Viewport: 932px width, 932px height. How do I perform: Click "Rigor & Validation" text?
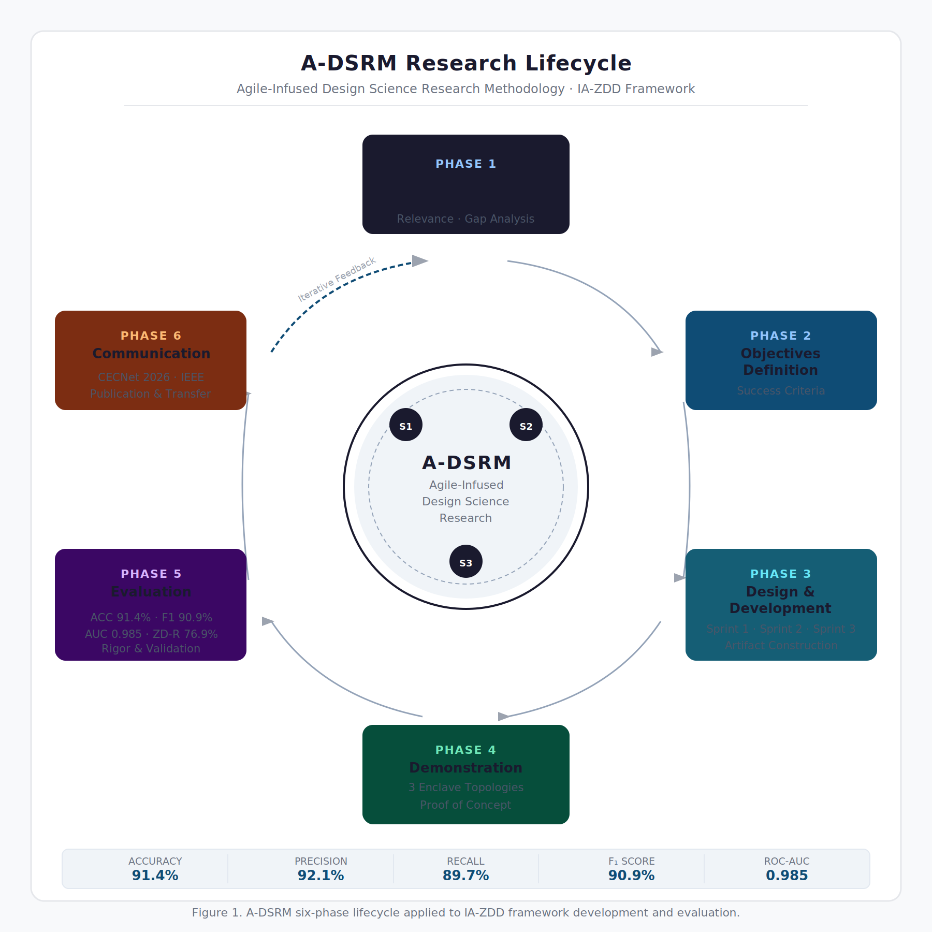(151, 649)
